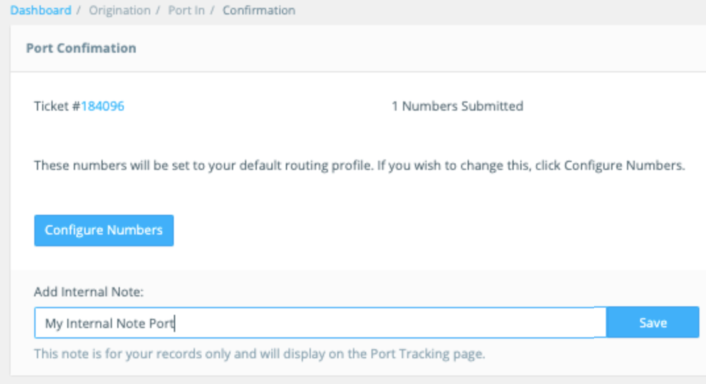Click 'This note is for your records' hint
The image size is (706, 384).
[x=109, y=354]
